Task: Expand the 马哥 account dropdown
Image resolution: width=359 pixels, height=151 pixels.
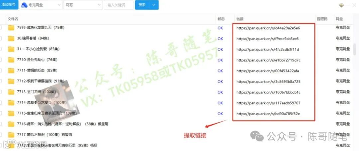Action: (x=83, y=5)
